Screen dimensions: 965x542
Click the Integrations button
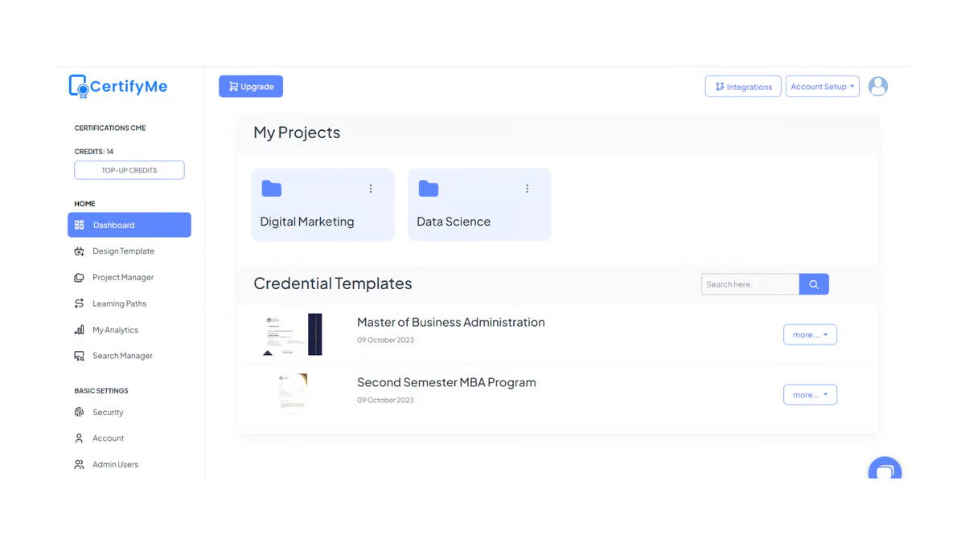[742, 86]
